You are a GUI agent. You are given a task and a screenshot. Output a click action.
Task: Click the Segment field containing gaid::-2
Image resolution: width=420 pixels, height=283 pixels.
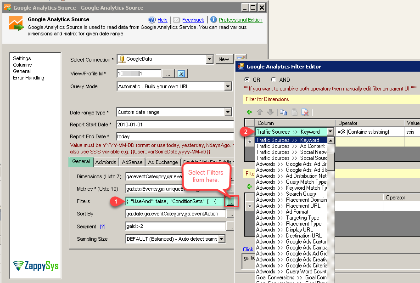175,226
